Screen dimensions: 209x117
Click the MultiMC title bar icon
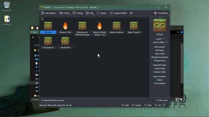(41, 7)
